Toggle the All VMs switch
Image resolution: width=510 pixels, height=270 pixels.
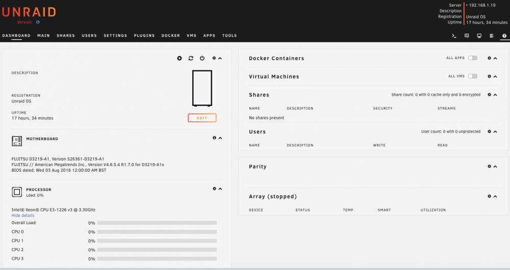473,76
